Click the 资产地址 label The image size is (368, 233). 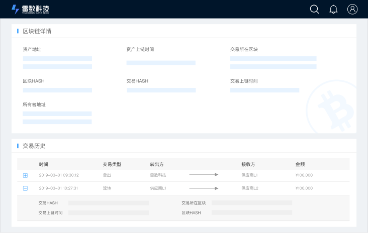(32, 49)
